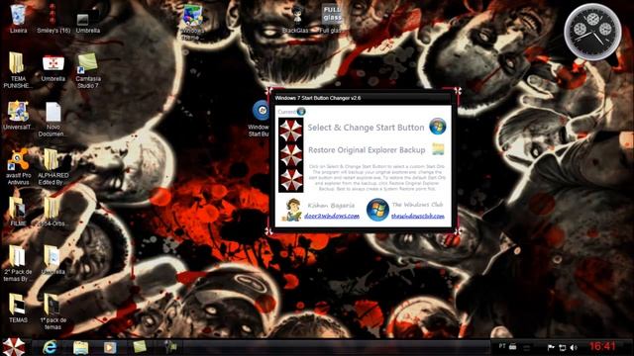Image resolution: width=634 pixels, height=356 pixels.
Task: Select Umbrella folder beside 2º Pack de temas
Action: click(53, 260)
